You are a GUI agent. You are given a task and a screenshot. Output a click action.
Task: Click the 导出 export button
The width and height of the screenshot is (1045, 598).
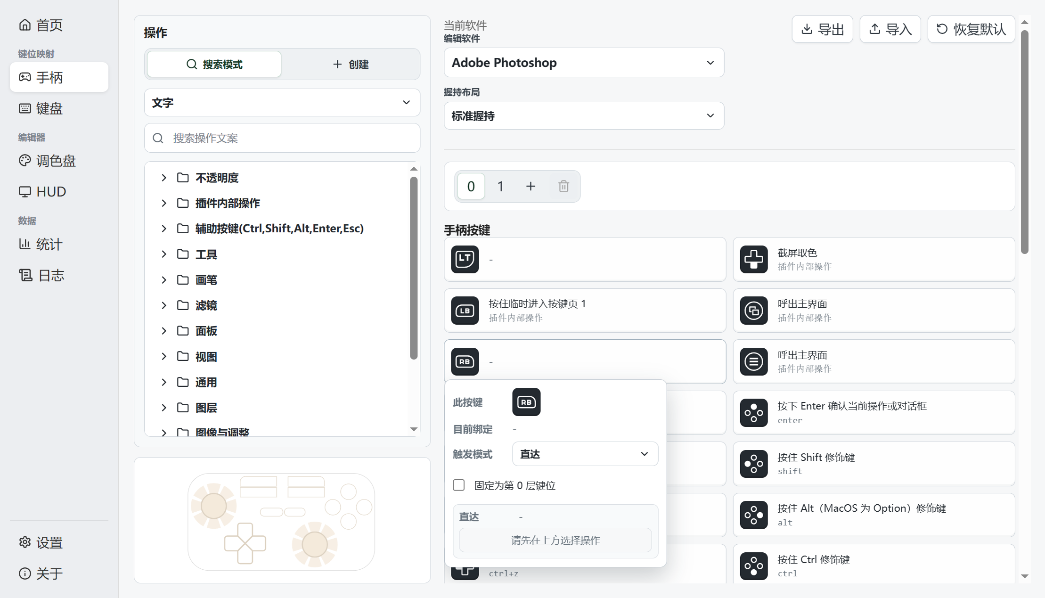pos(822,29)
